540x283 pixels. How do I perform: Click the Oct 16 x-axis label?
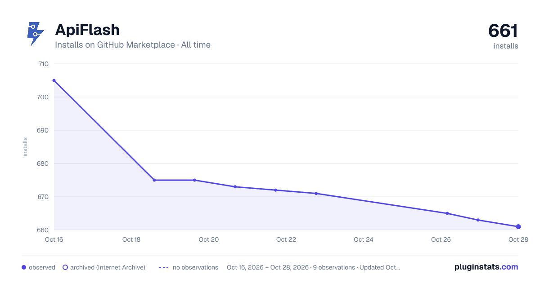click(54, 239)
